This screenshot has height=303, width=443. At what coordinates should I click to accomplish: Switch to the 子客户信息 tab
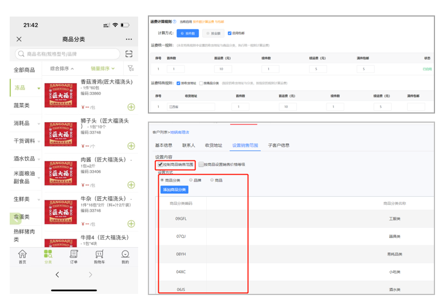[279, 145]
